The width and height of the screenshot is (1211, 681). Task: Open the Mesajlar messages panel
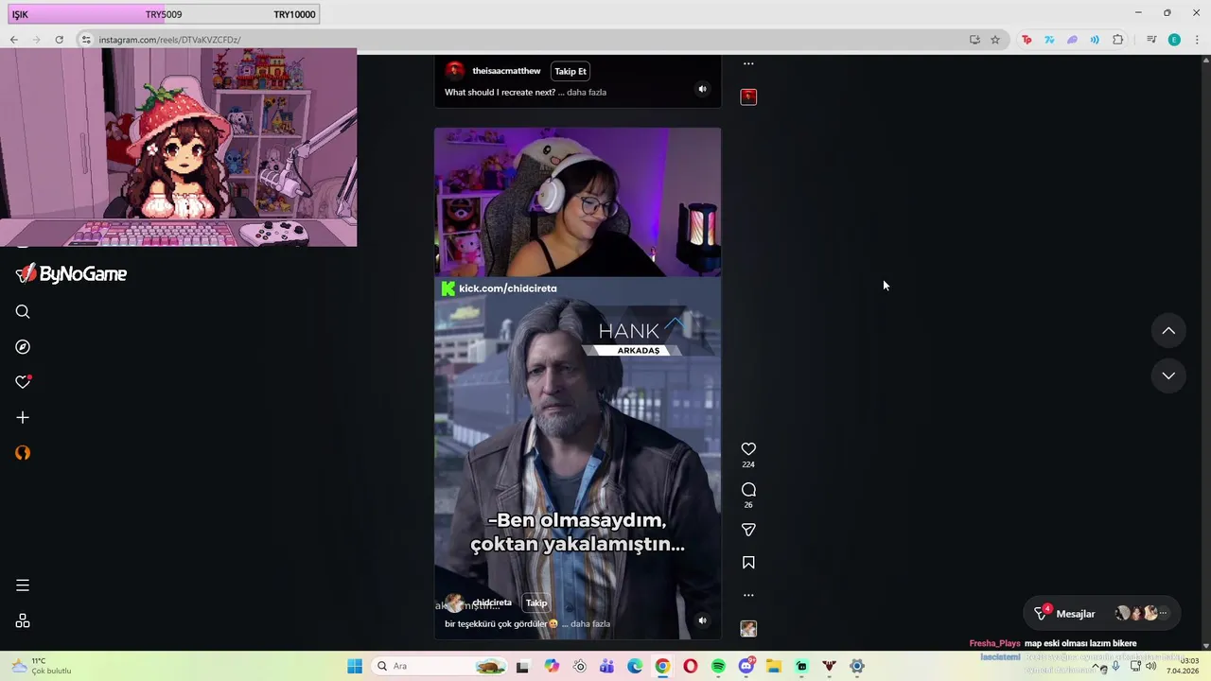click(x=1103, y=614)
